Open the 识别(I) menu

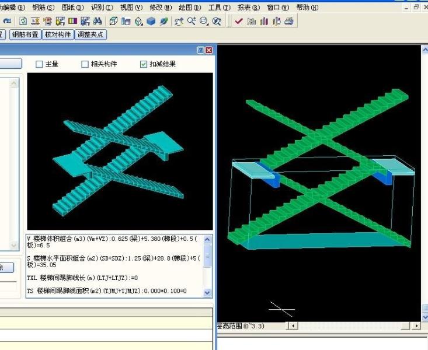(102, 8)
